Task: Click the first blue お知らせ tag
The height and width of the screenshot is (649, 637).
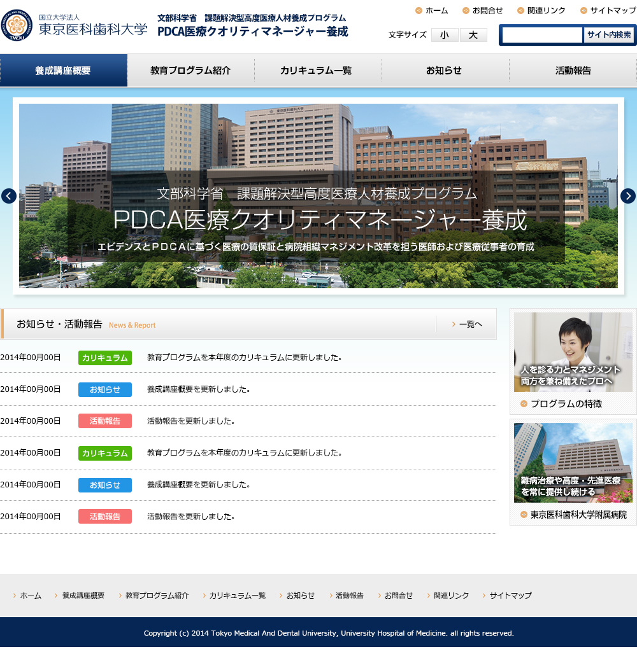Action: pos(105,389)
